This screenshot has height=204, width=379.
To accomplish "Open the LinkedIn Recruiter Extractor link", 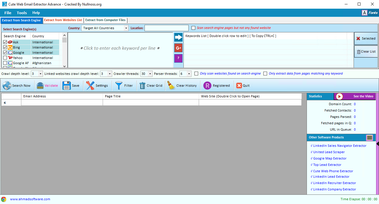I will [x=335, y=183].
